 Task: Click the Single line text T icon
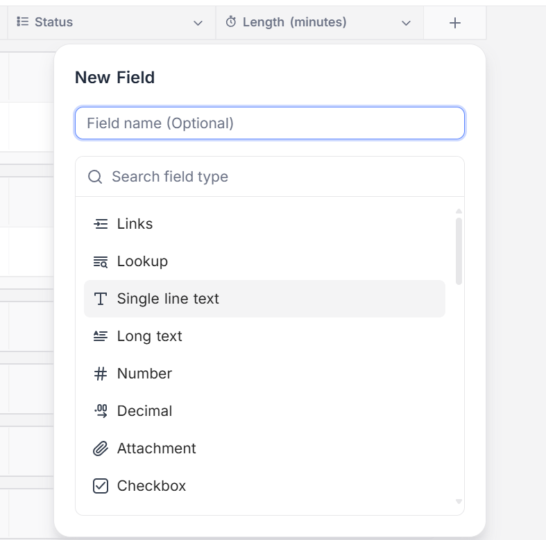(x=101, y=299)
